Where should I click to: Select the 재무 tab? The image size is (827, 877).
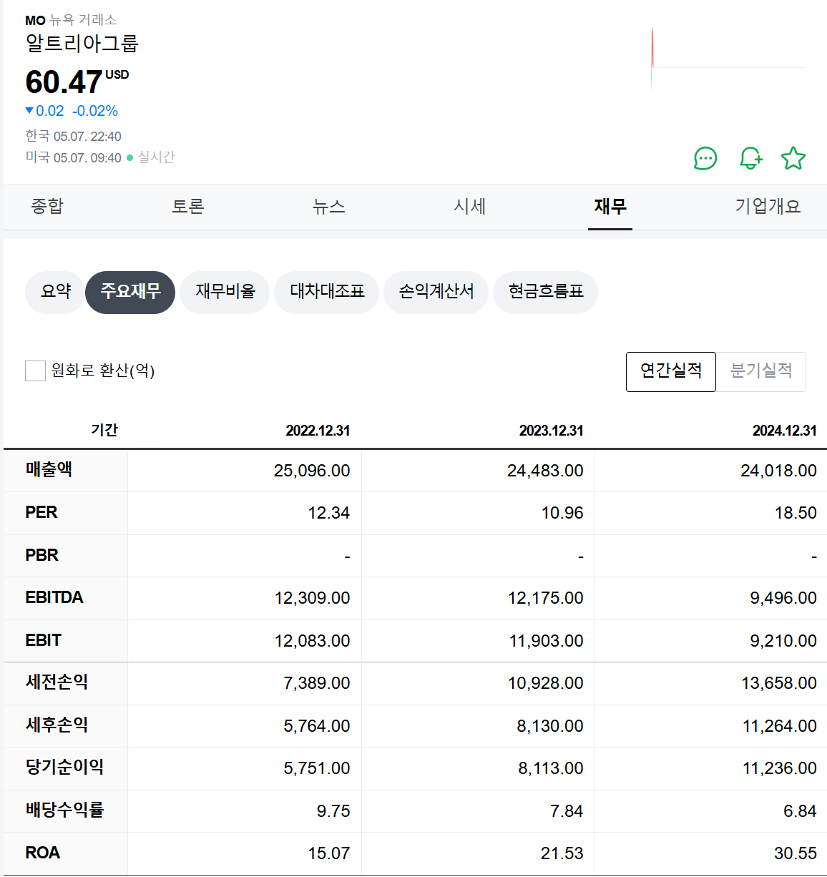tap(610, 207)
